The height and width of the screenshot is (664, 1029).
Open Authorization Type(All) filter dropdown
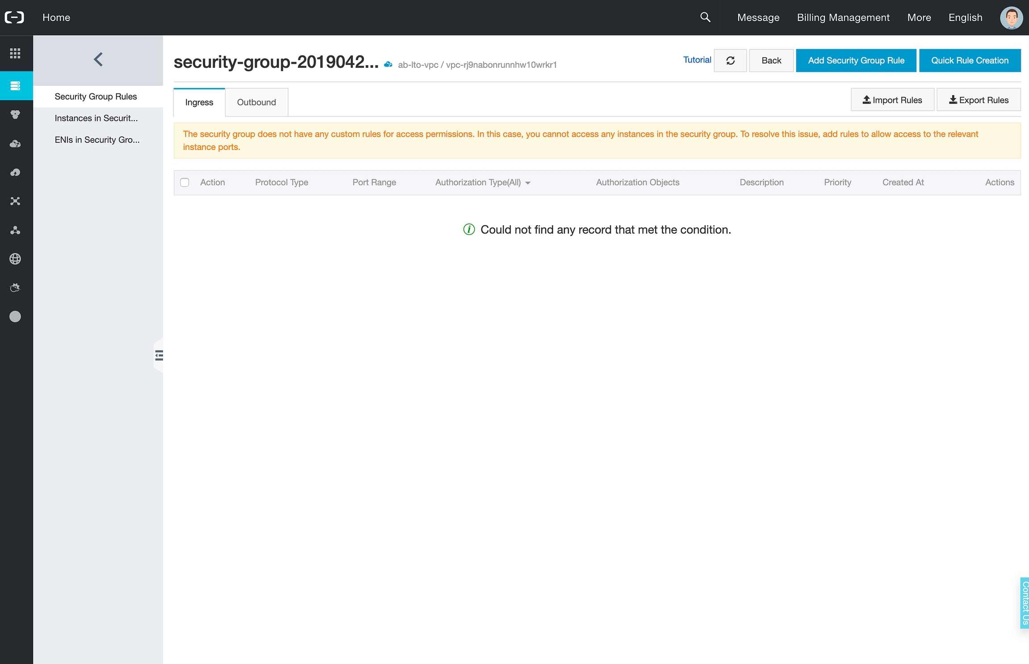tap(483, 182)
